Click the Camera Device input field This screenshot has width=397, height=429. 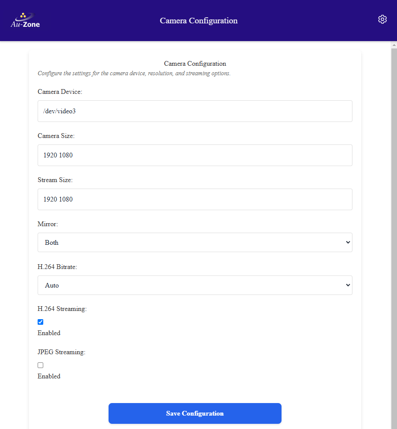click(195, 111)
